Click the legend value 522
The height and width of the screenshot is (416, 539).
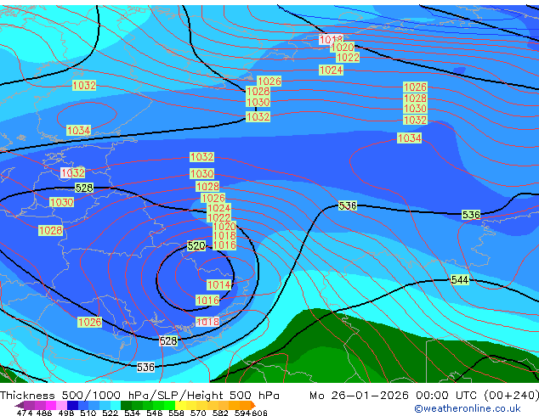pos(110,413)
